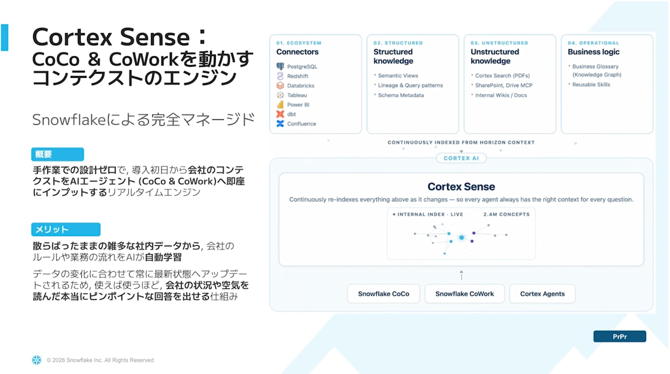670x374 pixels.
Task: Click 'SharePoint, Drive MCP' bullet
Action: pos(504,85)
